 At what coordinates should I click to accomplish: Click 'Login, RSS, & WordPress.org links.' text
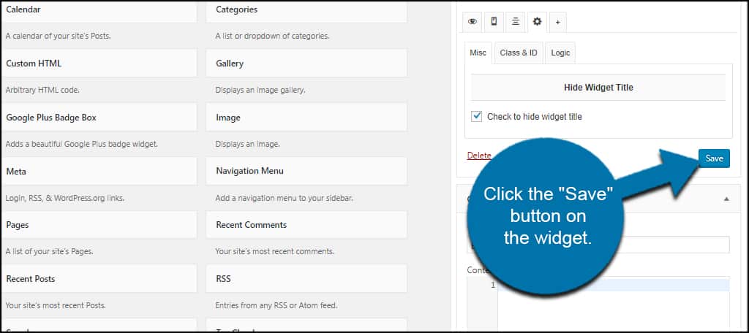(65, 197)
